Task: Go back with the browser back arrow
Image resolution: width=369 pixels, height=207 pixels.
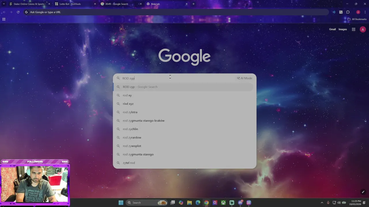Action: tap(4, 12)
